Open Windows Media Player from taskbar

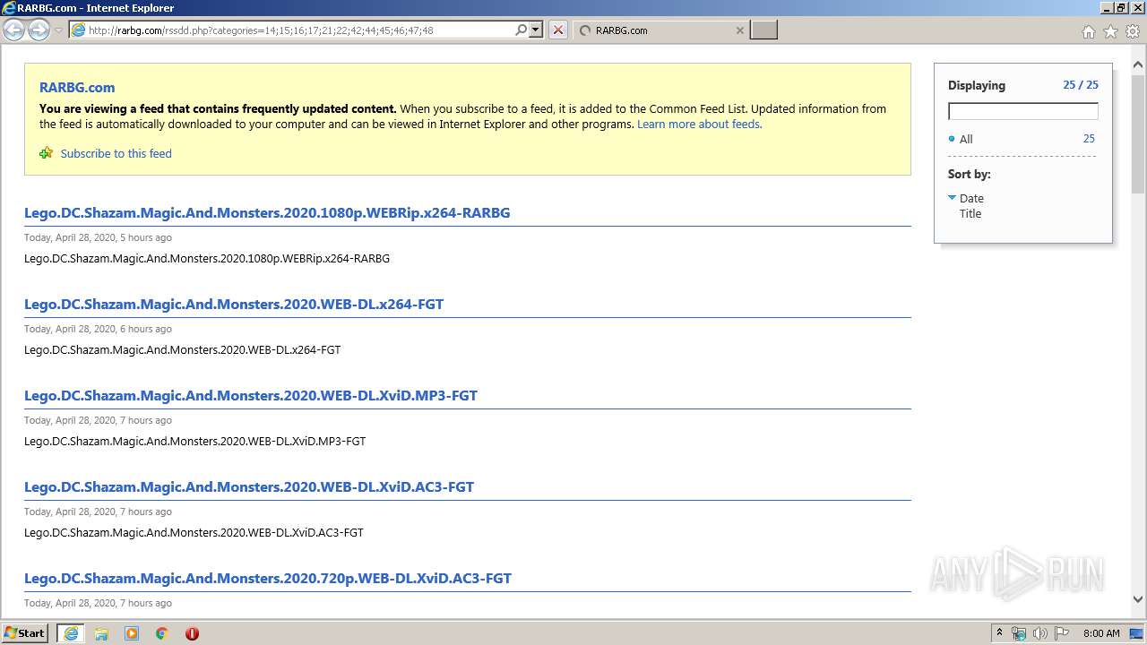point(132,633)
